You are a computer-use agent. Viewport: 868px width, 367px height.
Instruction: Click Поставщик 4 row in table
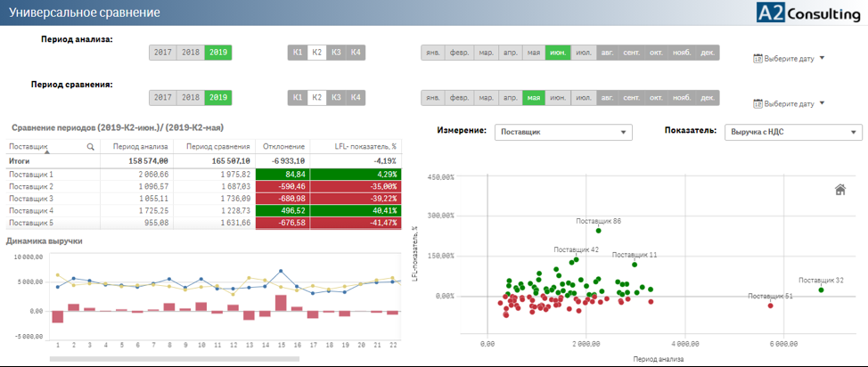tap(31, 210)
